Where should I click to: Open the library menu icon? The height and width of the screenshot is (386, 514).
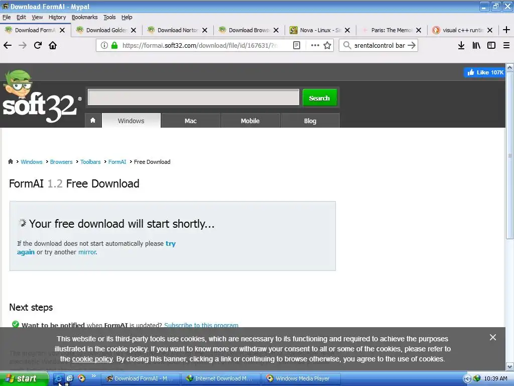(476, 45)
